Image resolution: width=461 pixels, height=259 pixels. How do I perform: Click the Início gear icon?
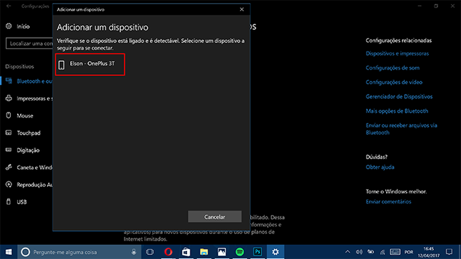(x=9, y=26)
